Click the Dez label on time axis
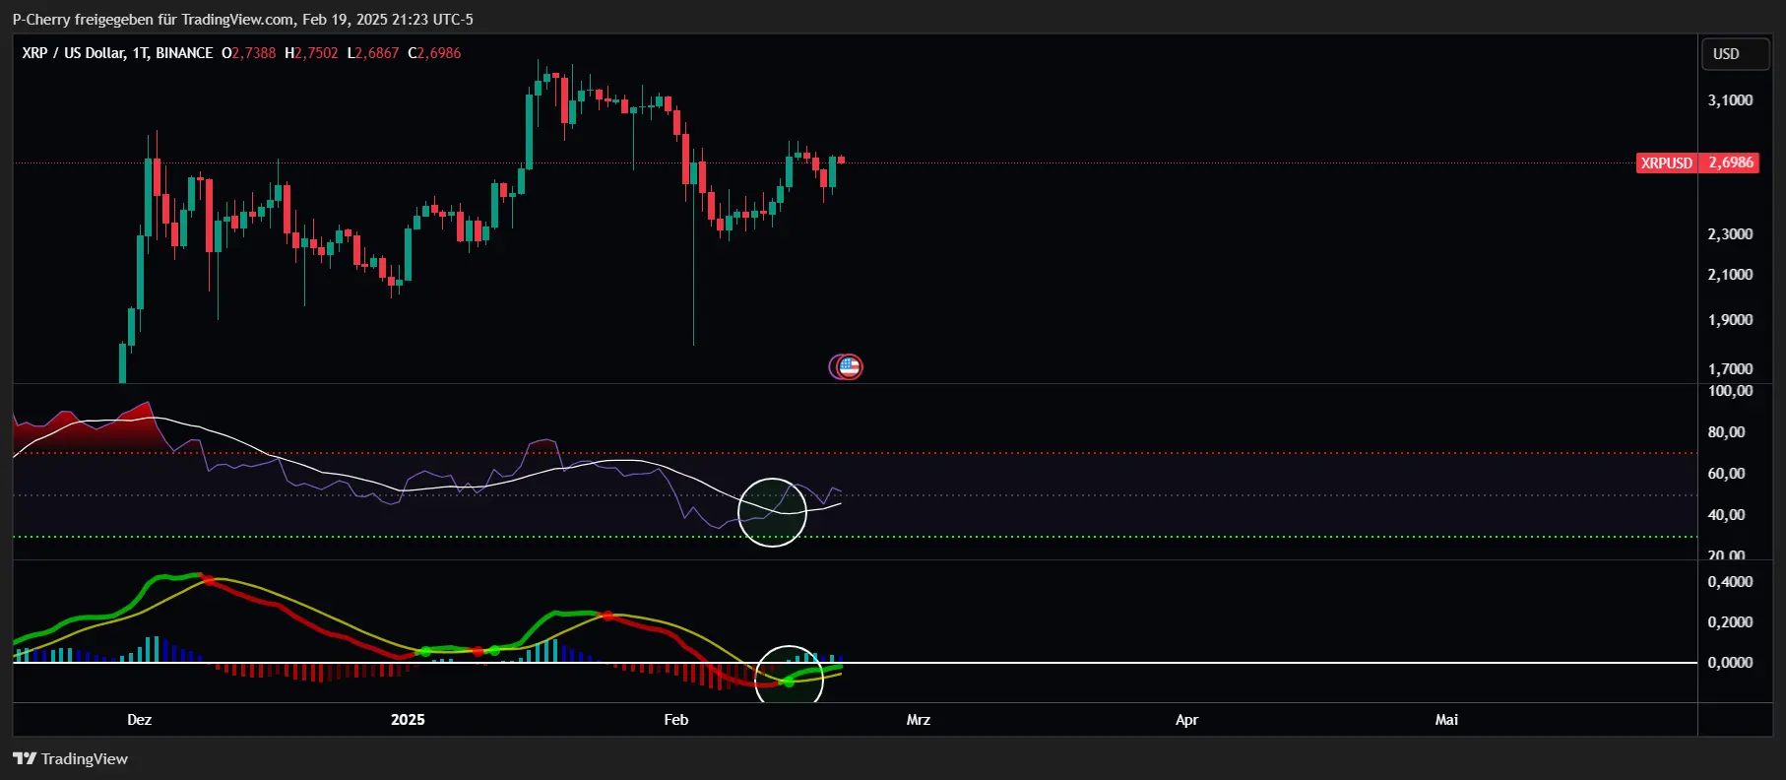Screen dimensions: 1786x780 (139, 720)
